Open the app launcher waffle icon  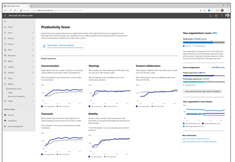5,16
